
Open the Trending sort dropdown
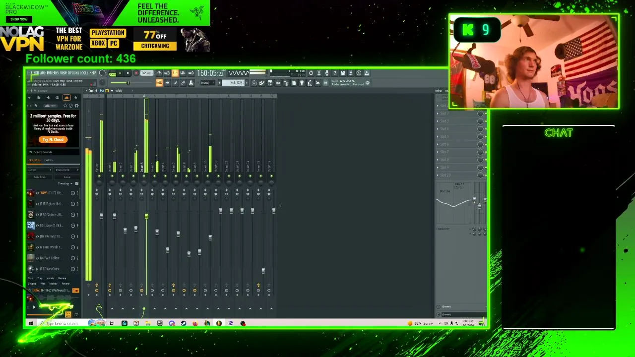click(65, 183)
